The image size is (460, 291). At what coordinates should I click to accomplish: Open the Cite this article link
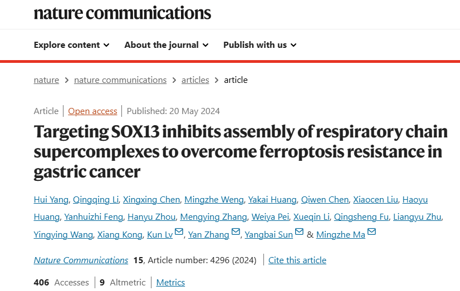pos(297,260)
